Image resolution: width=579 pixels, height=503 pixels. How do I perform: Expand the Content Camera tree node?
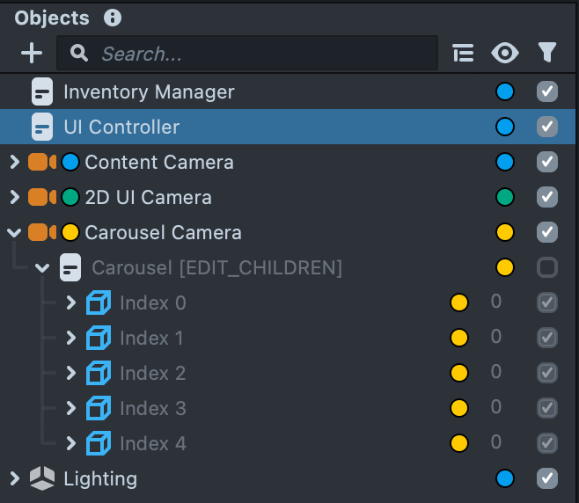[14, 162]
